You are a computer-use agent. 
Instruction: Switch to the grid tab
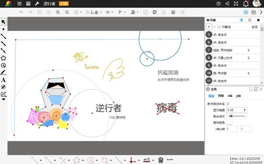(221, 96)
